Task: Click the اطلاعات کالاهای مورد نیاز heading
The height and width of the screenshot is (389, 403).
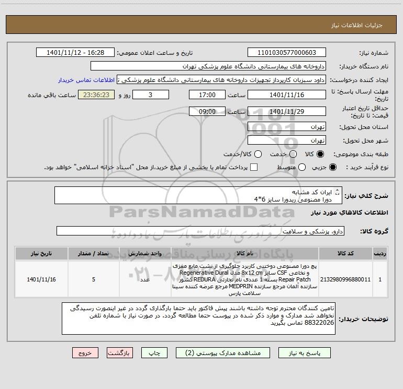Action: [x=350, y=213]
